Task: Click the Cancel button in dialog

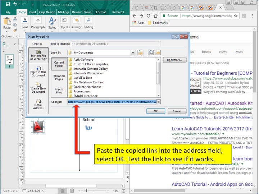Action: [x=177, y=111]
